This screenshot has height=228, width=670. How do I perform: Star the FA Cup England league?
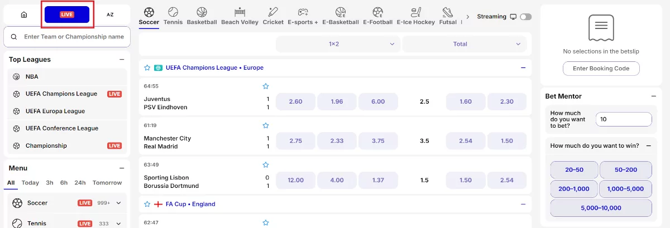coord(147,204)
